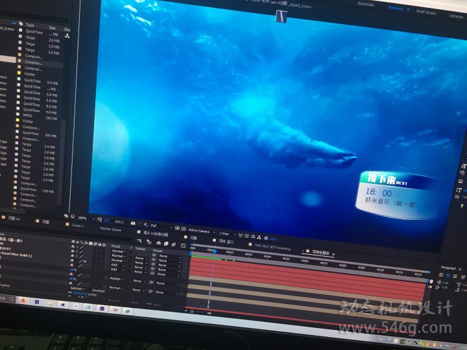Click parent pick whip of second layer
The width and height of the screenshot is (467, 350).
coord(154,259)
